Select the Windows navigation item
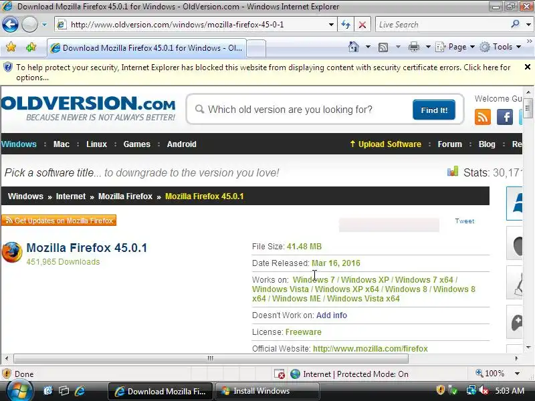535x401 pixels. coord(19,144)
